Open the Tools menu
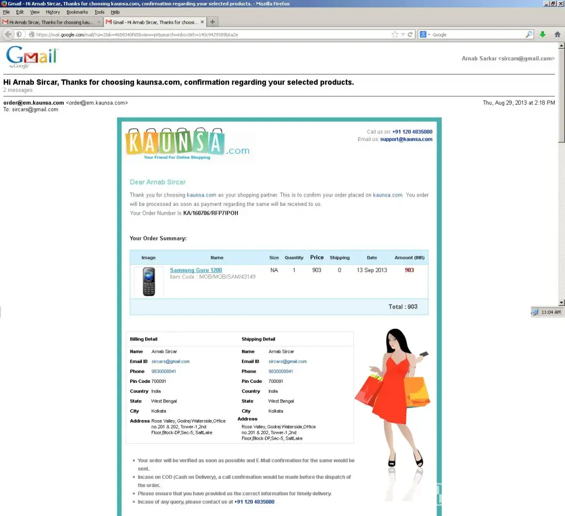 point(99,12)
